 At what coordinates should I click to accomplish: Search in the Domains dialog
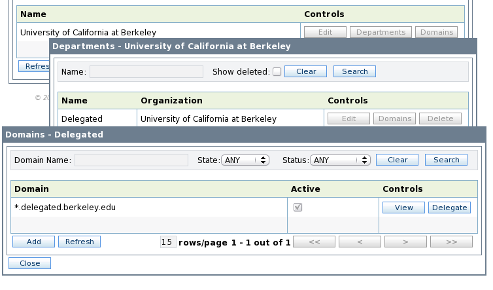pyautogui.click(x=446, y=160)
